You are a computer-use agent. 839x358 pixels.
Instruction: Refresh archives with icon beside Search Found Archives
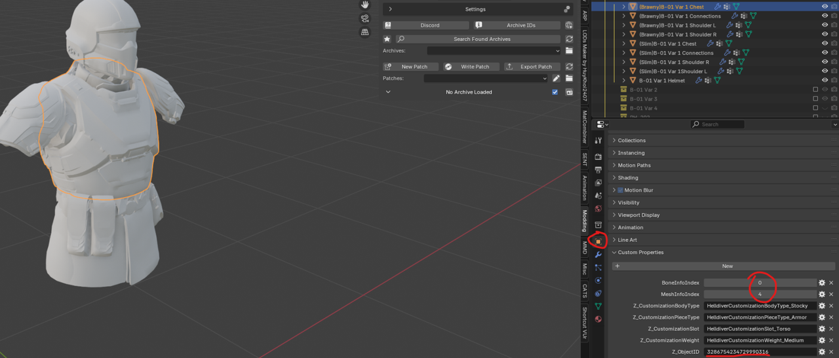(x=569, y=39)
